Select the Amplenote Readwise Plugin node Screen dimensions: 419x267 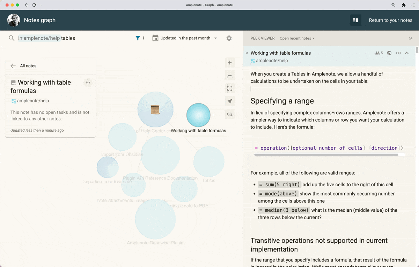(x=155, y=219)
